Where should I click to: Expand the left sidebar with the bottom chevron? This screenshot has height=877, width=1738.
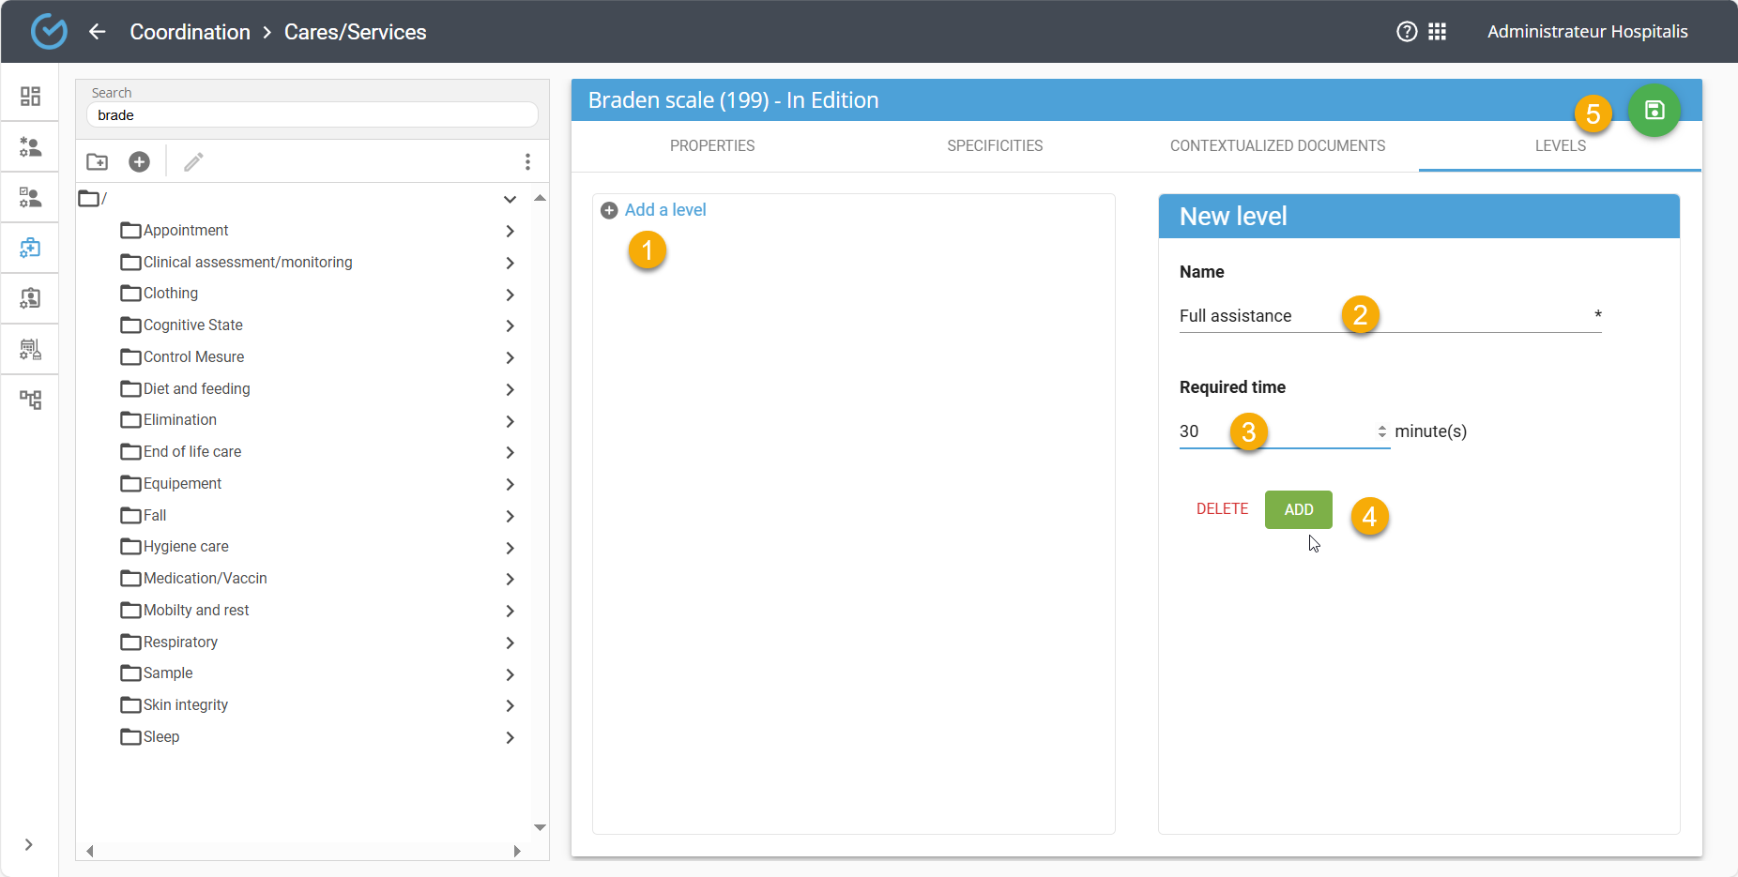tap(29, 844)
